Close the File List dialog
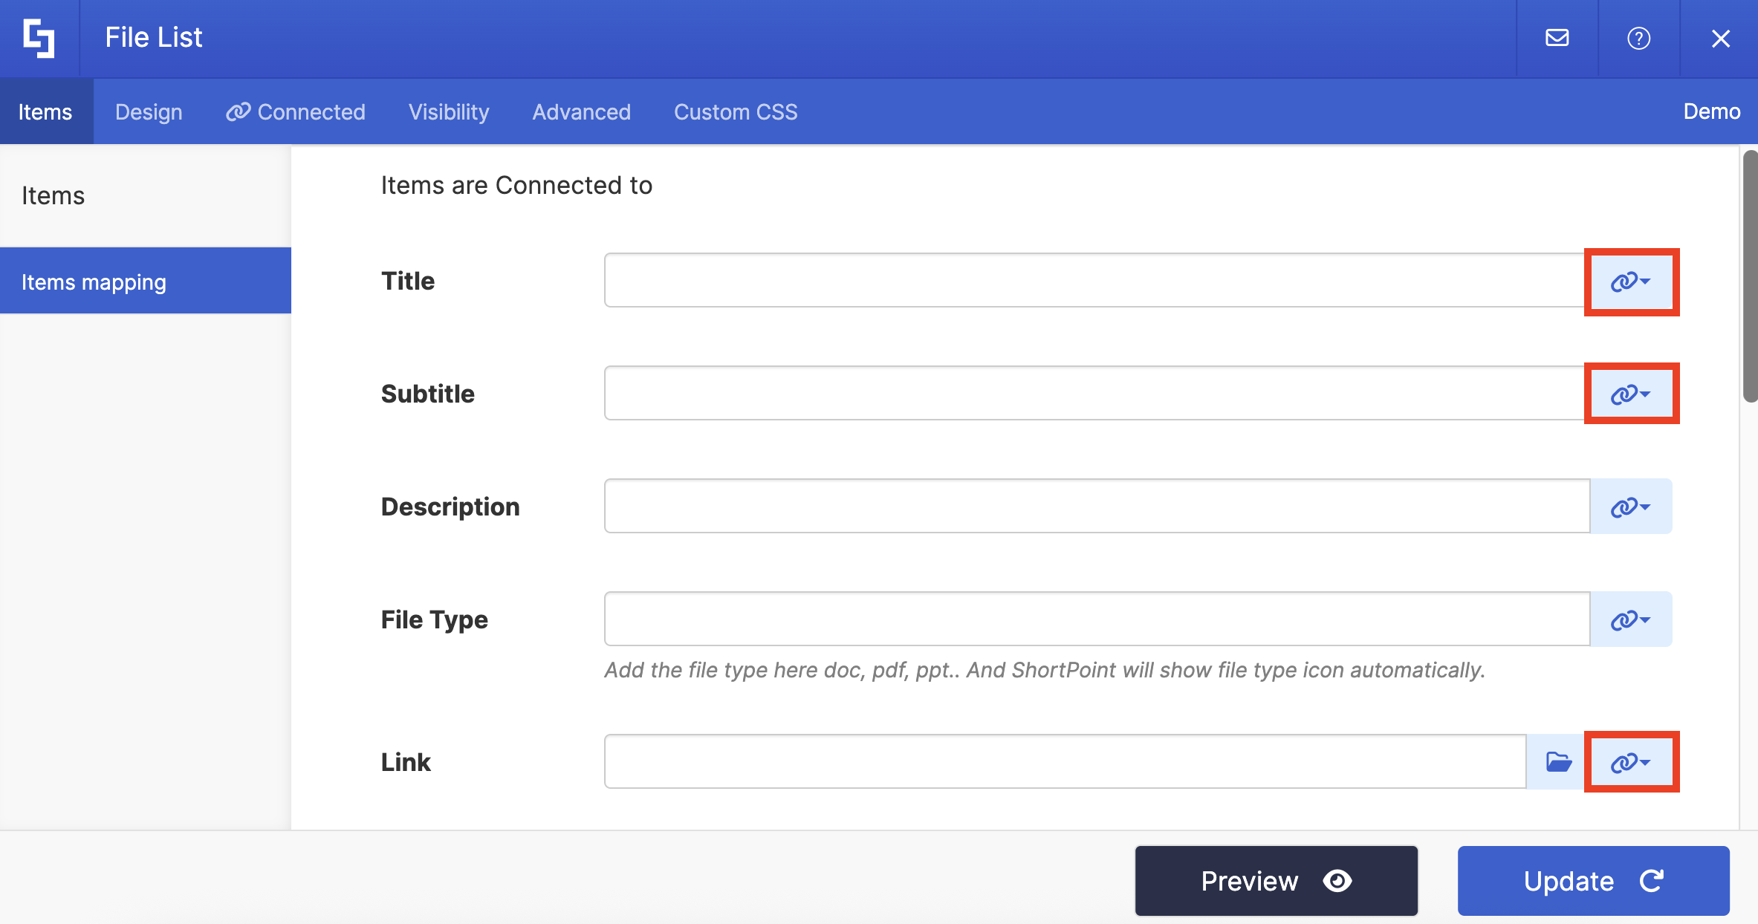This screenshot has width=1758, height=924. pyautogui.click(x=1720, y=38)
